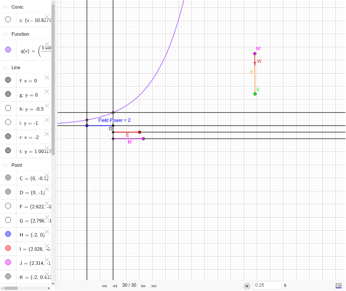This screenshot has width=346, height=291.
Task: Click scroll-right arrow of algebra panel
Action: click(49, 288)
